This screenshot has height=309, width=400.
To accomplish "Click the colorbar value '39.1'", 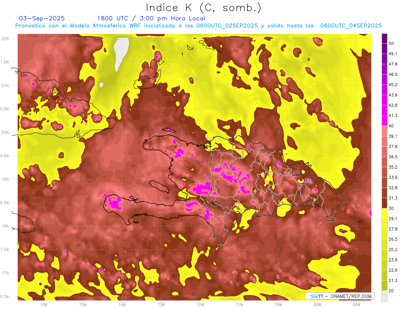I will click(x=393, y=136).
